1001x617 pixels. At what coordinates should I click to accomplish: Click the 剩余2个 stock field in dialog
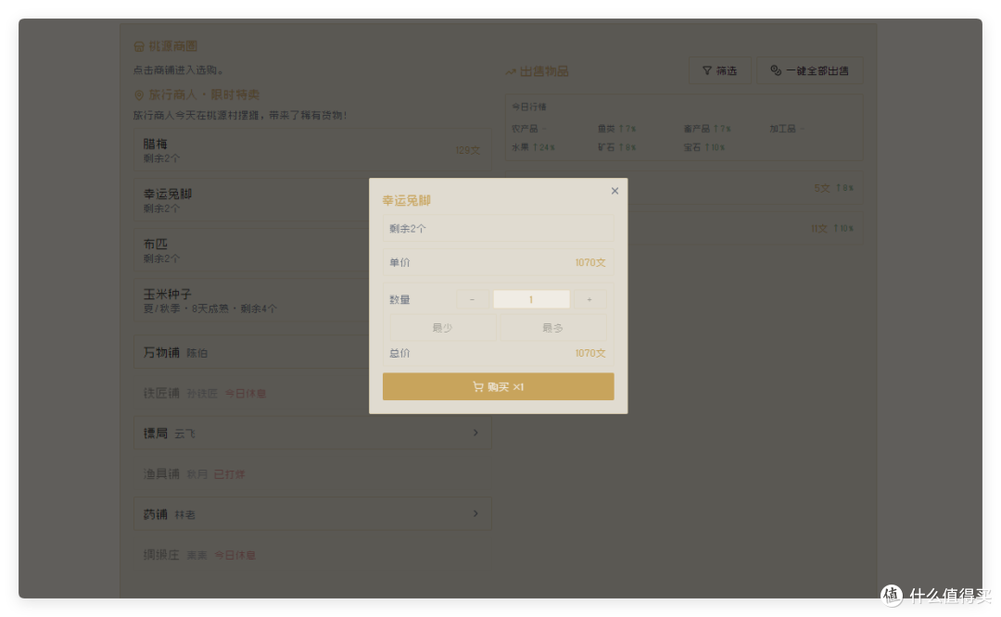(x=498, y=229)
